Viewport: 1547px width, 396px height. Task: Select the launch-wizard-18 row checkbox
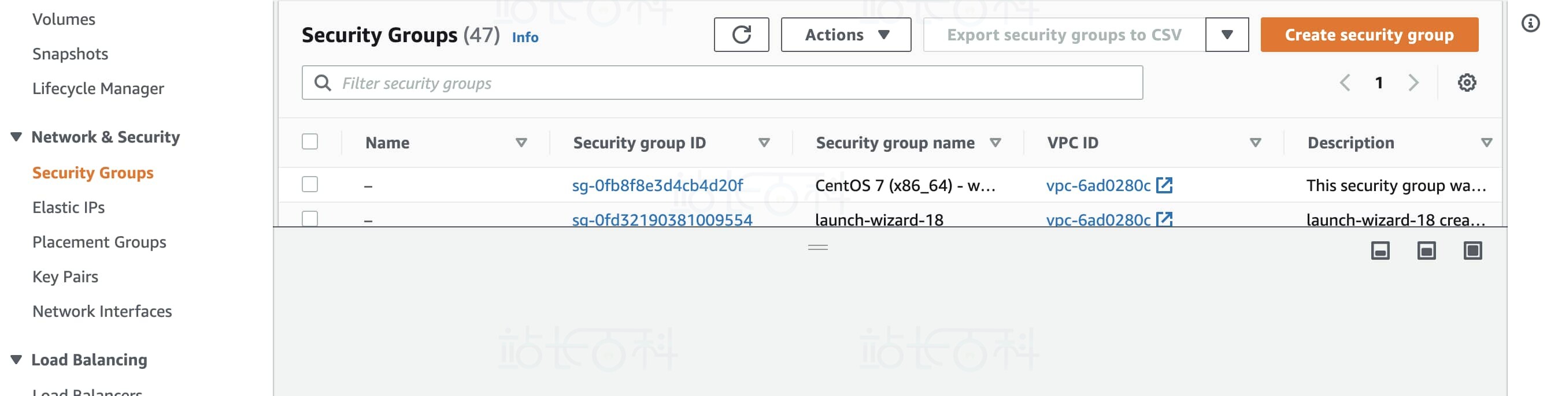[x=310, y=218]
